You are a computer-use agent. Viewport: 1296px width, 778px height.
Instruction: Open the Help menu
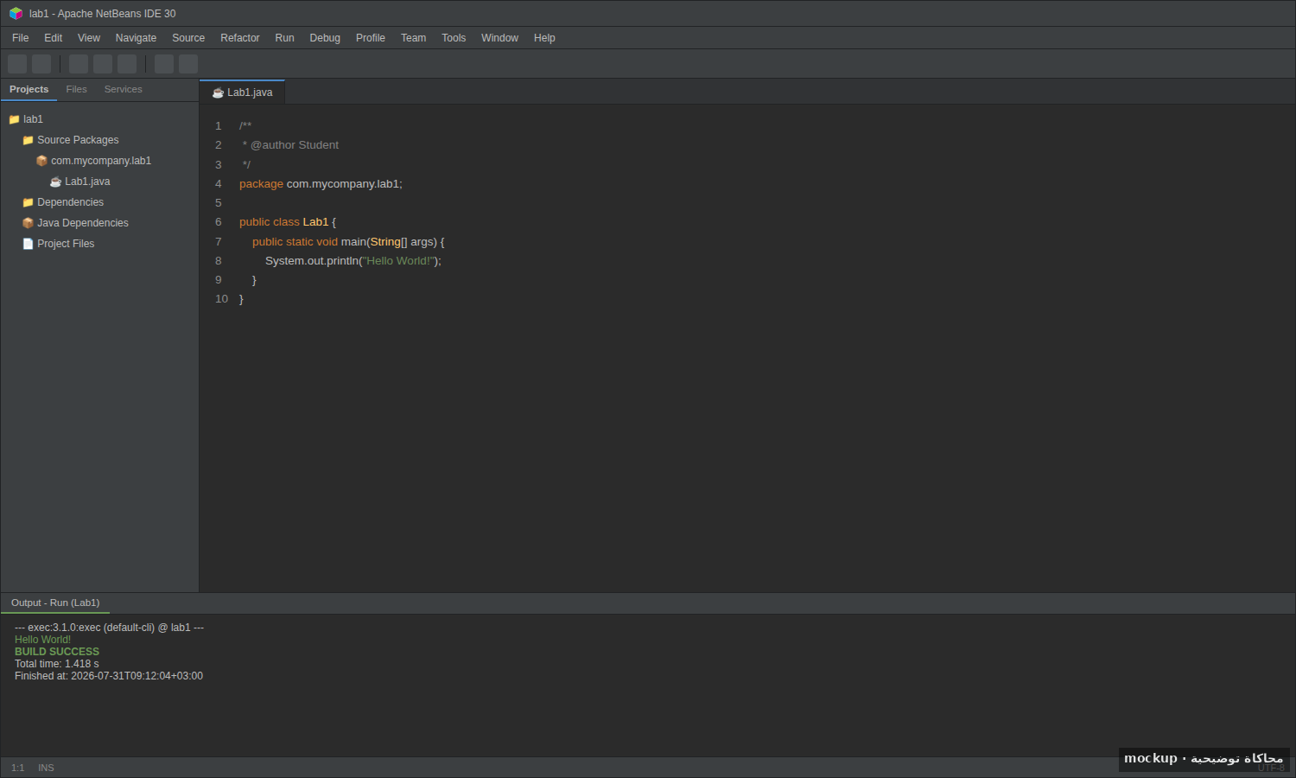pyautogui.click(x=544, y=38)
